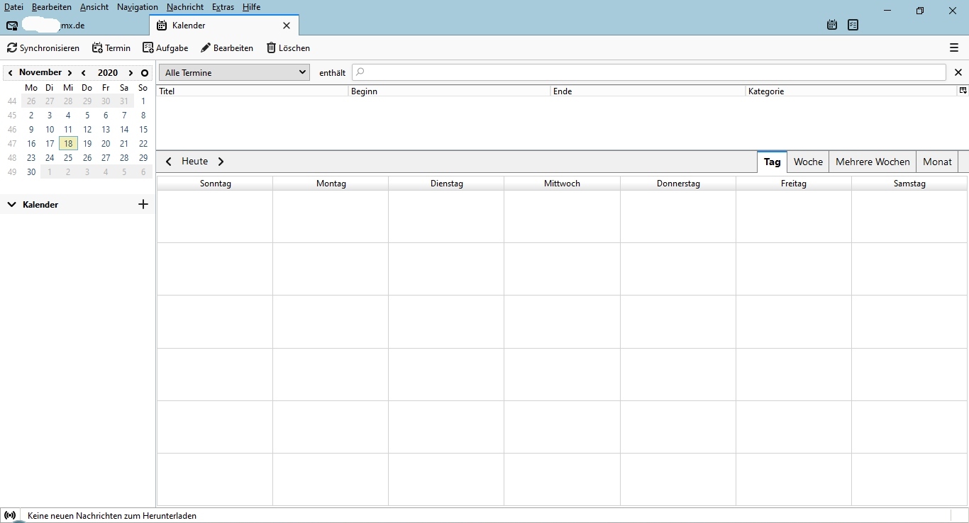Add a new Aufgabe via toolbar
This screenshot has width=969, height=523.
point(165,48)
